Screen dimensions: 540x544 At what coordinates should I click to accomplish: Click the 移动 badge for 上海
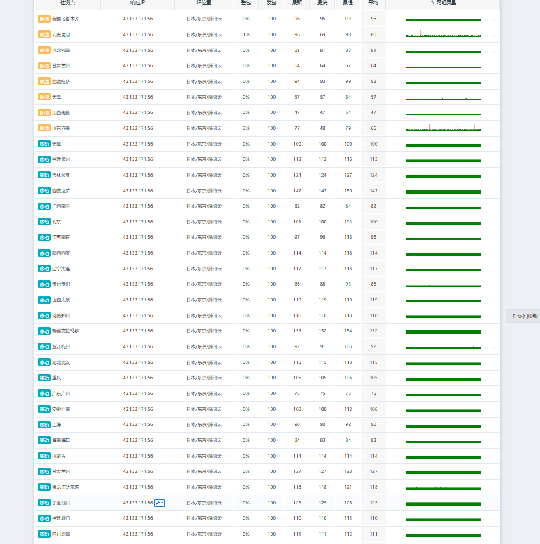click(x=44, y=425)
